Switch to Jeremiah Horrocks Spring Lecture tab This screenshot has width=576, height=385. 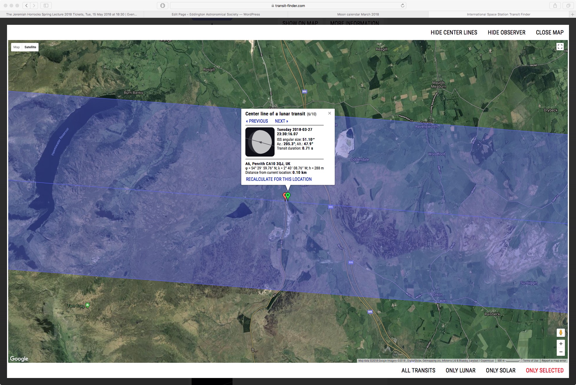(72, 14)
